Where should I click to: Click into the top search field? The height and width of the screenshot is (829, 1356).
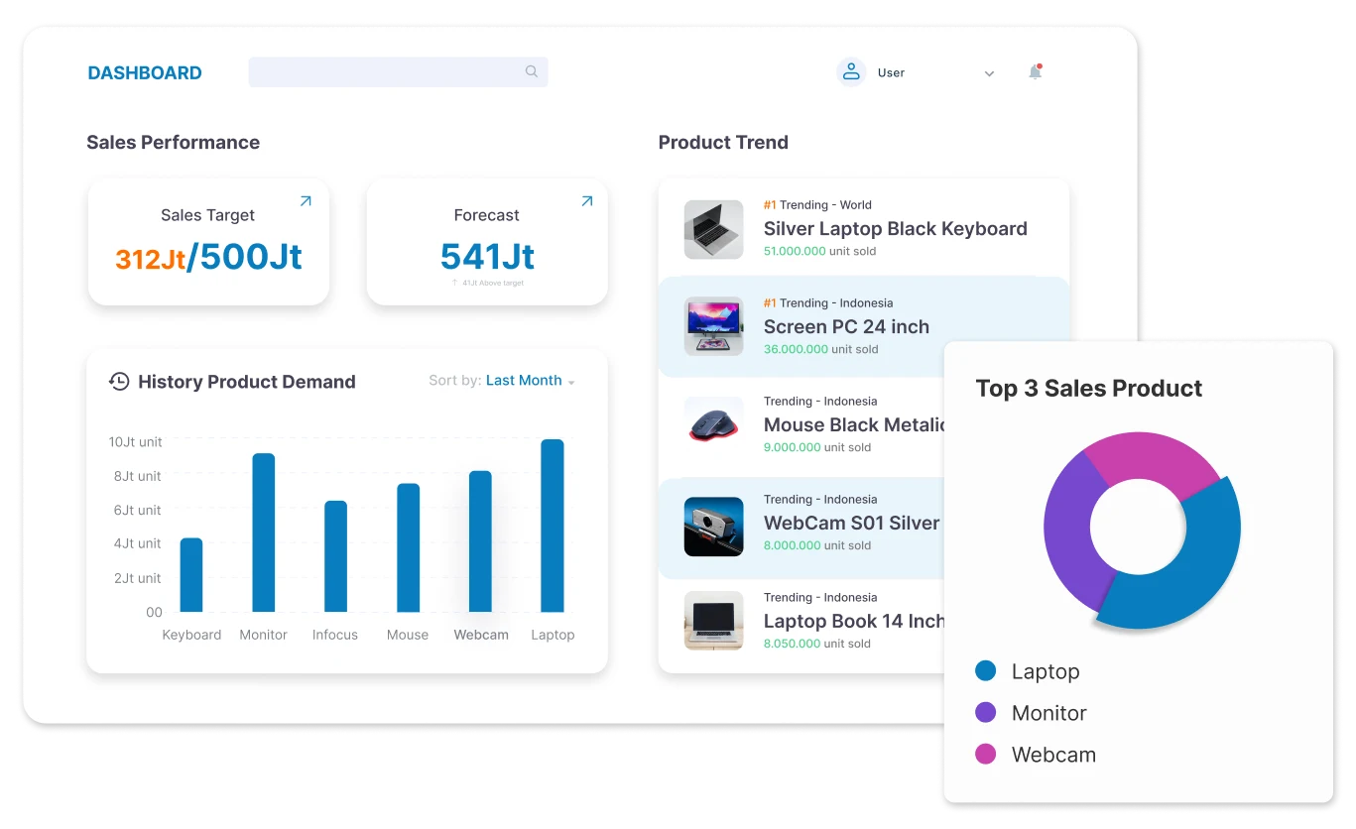(x=385, y=72)
